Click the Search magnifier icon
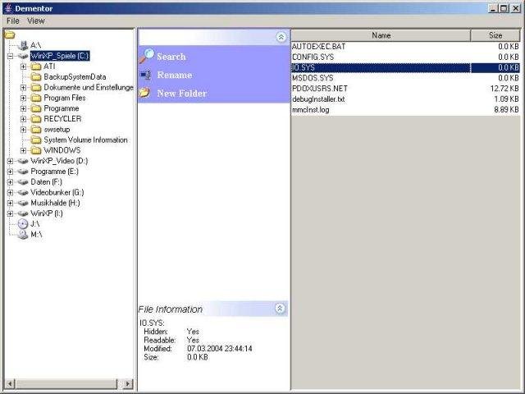This screenshot has width=525, height=394. click(x=147, y=56)
